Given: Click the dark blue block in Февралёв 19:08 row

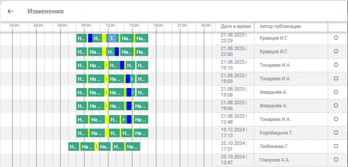Looking at the screenshot, I should [x=129, y=92].
